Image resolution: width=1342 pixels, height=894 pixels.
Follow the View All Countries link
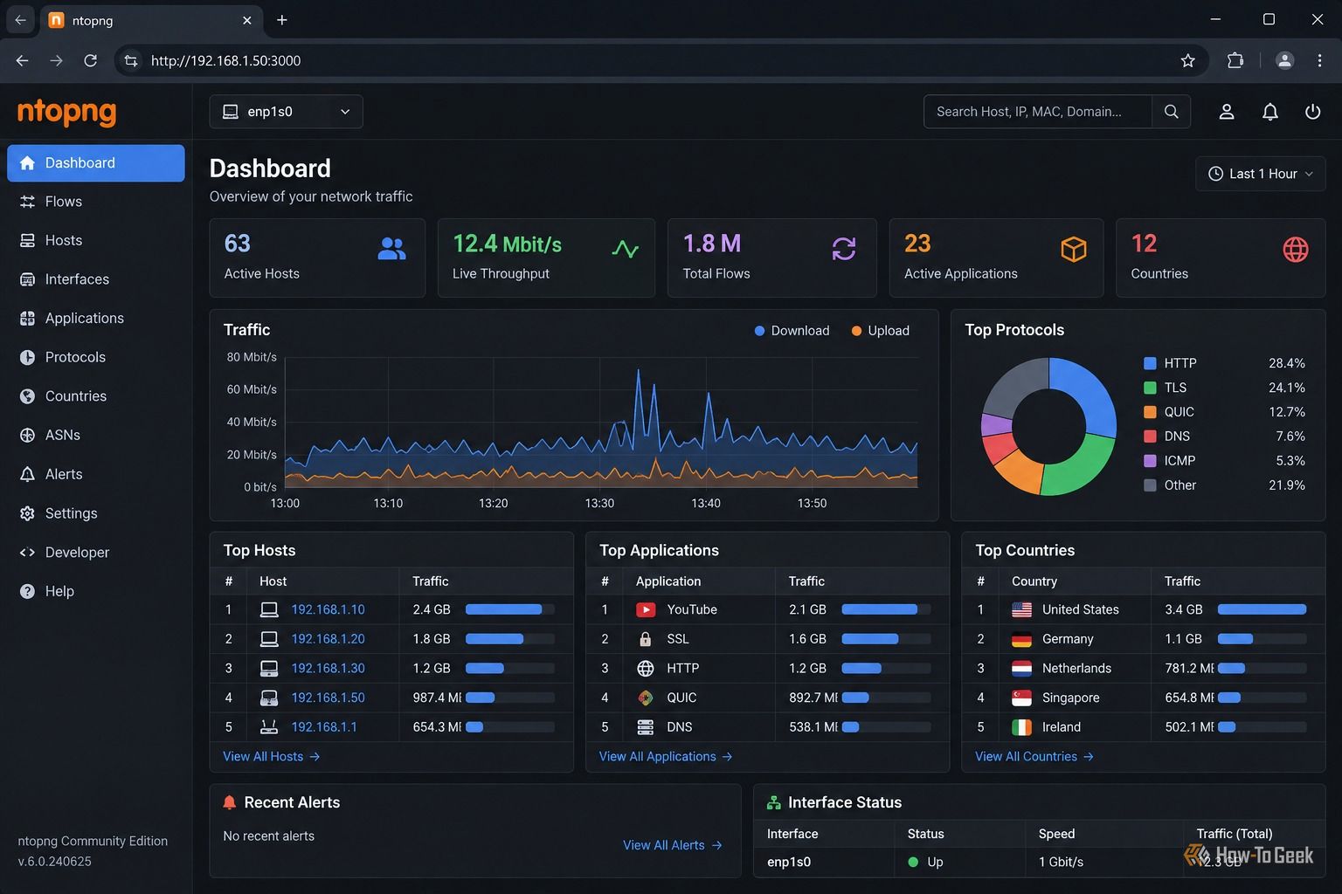(x=1034, y=757)
